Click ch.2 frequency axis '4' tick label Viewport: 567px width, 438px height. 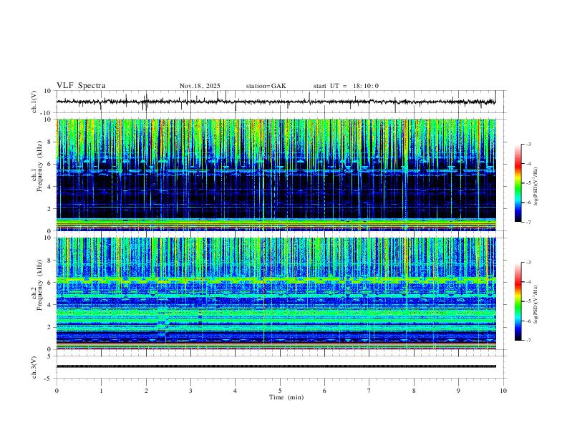[50, 305]
